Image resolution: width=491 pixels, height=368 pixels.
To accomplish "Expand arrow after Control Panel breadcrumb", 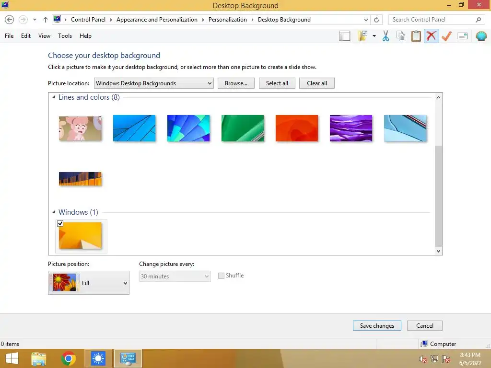I will pos(111,20).
